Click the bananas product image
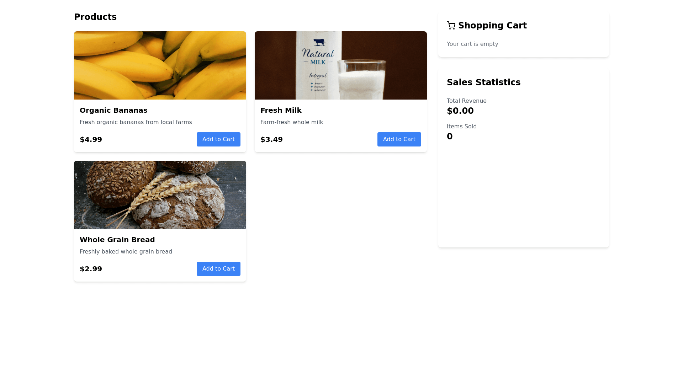 (x=160, y=65)
